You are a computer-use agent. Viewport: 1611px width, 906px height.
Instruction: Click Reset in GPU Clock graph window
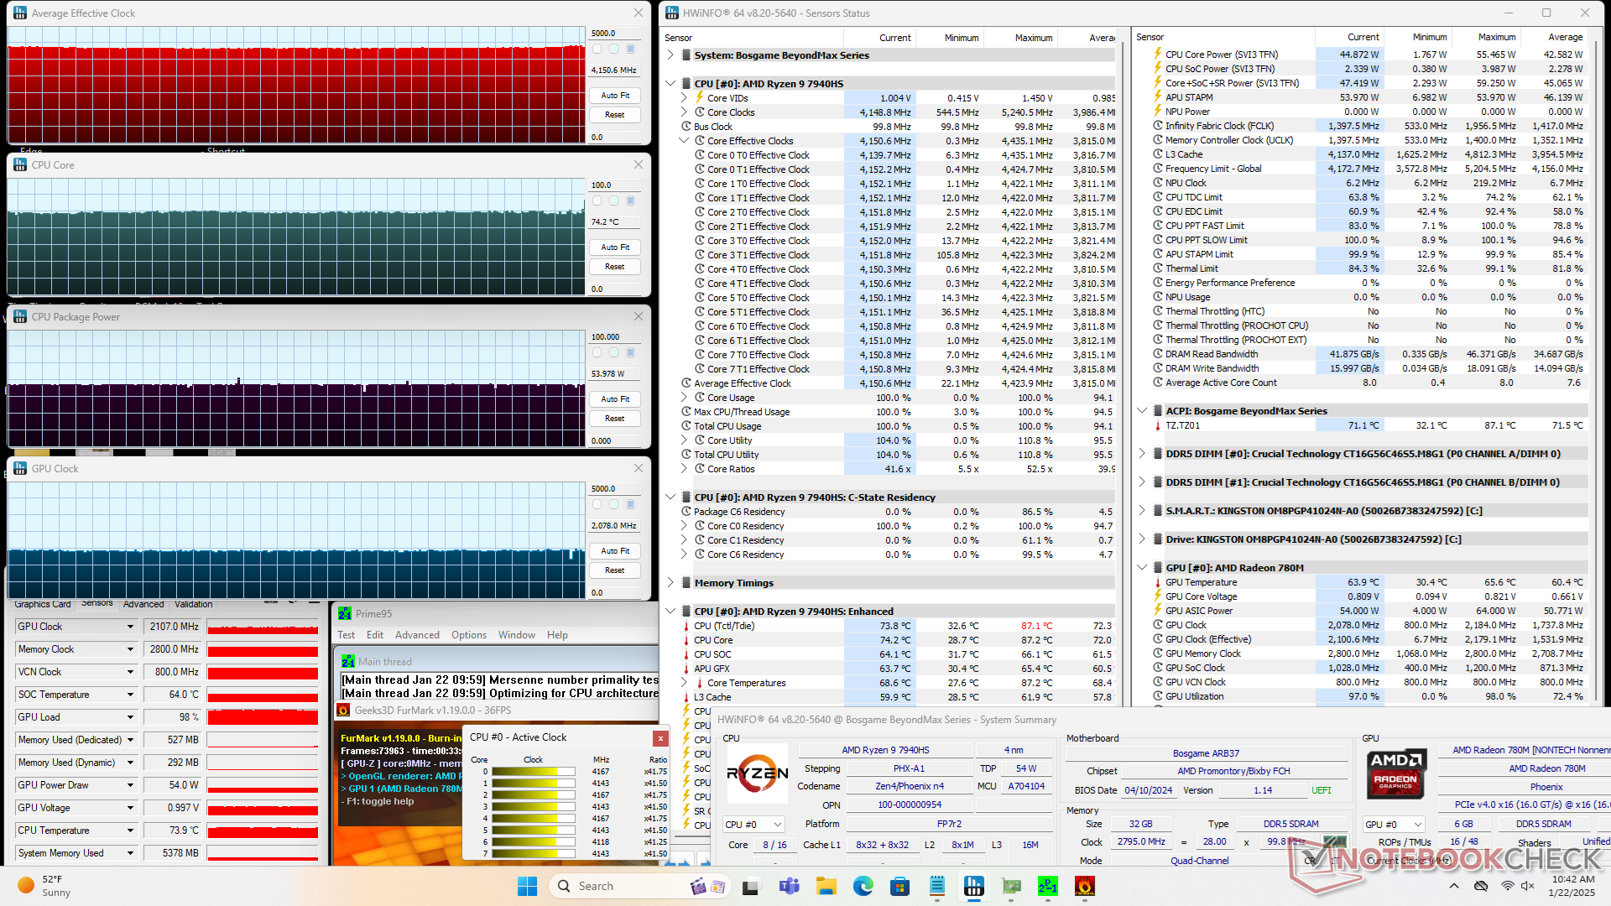[x=615, y=570]
